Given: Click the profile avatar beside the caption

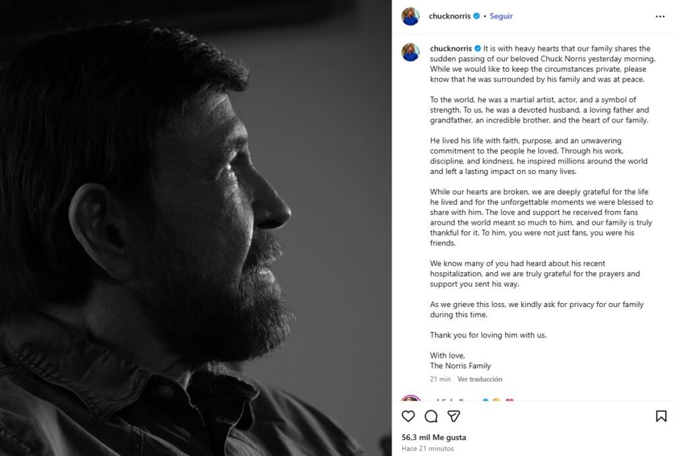Looking at the screenshot, I should click(411, 53).
